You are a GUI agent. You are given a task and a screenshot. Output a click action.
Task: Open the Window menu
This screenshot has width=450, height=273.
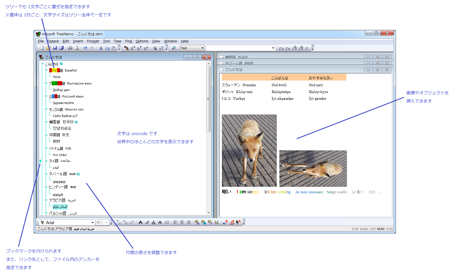tap(171, 41)
